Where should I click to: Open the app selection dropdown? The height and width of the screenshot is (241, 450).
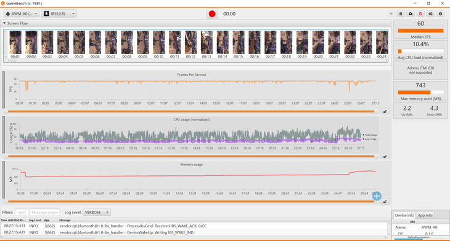(59, 14)
